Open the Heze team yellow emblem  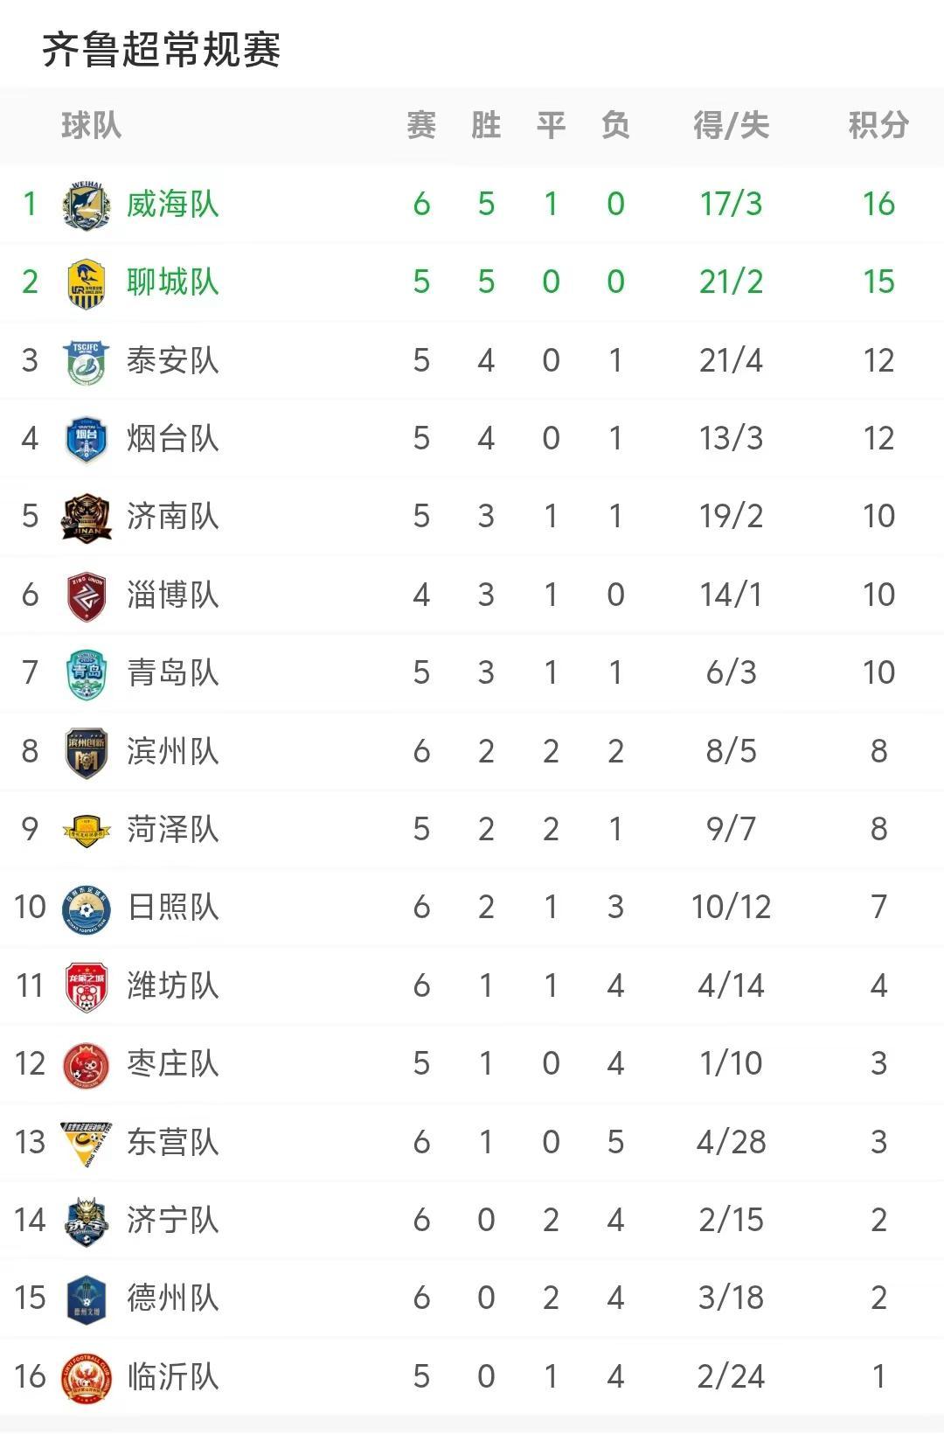click(x=87, y=831)
